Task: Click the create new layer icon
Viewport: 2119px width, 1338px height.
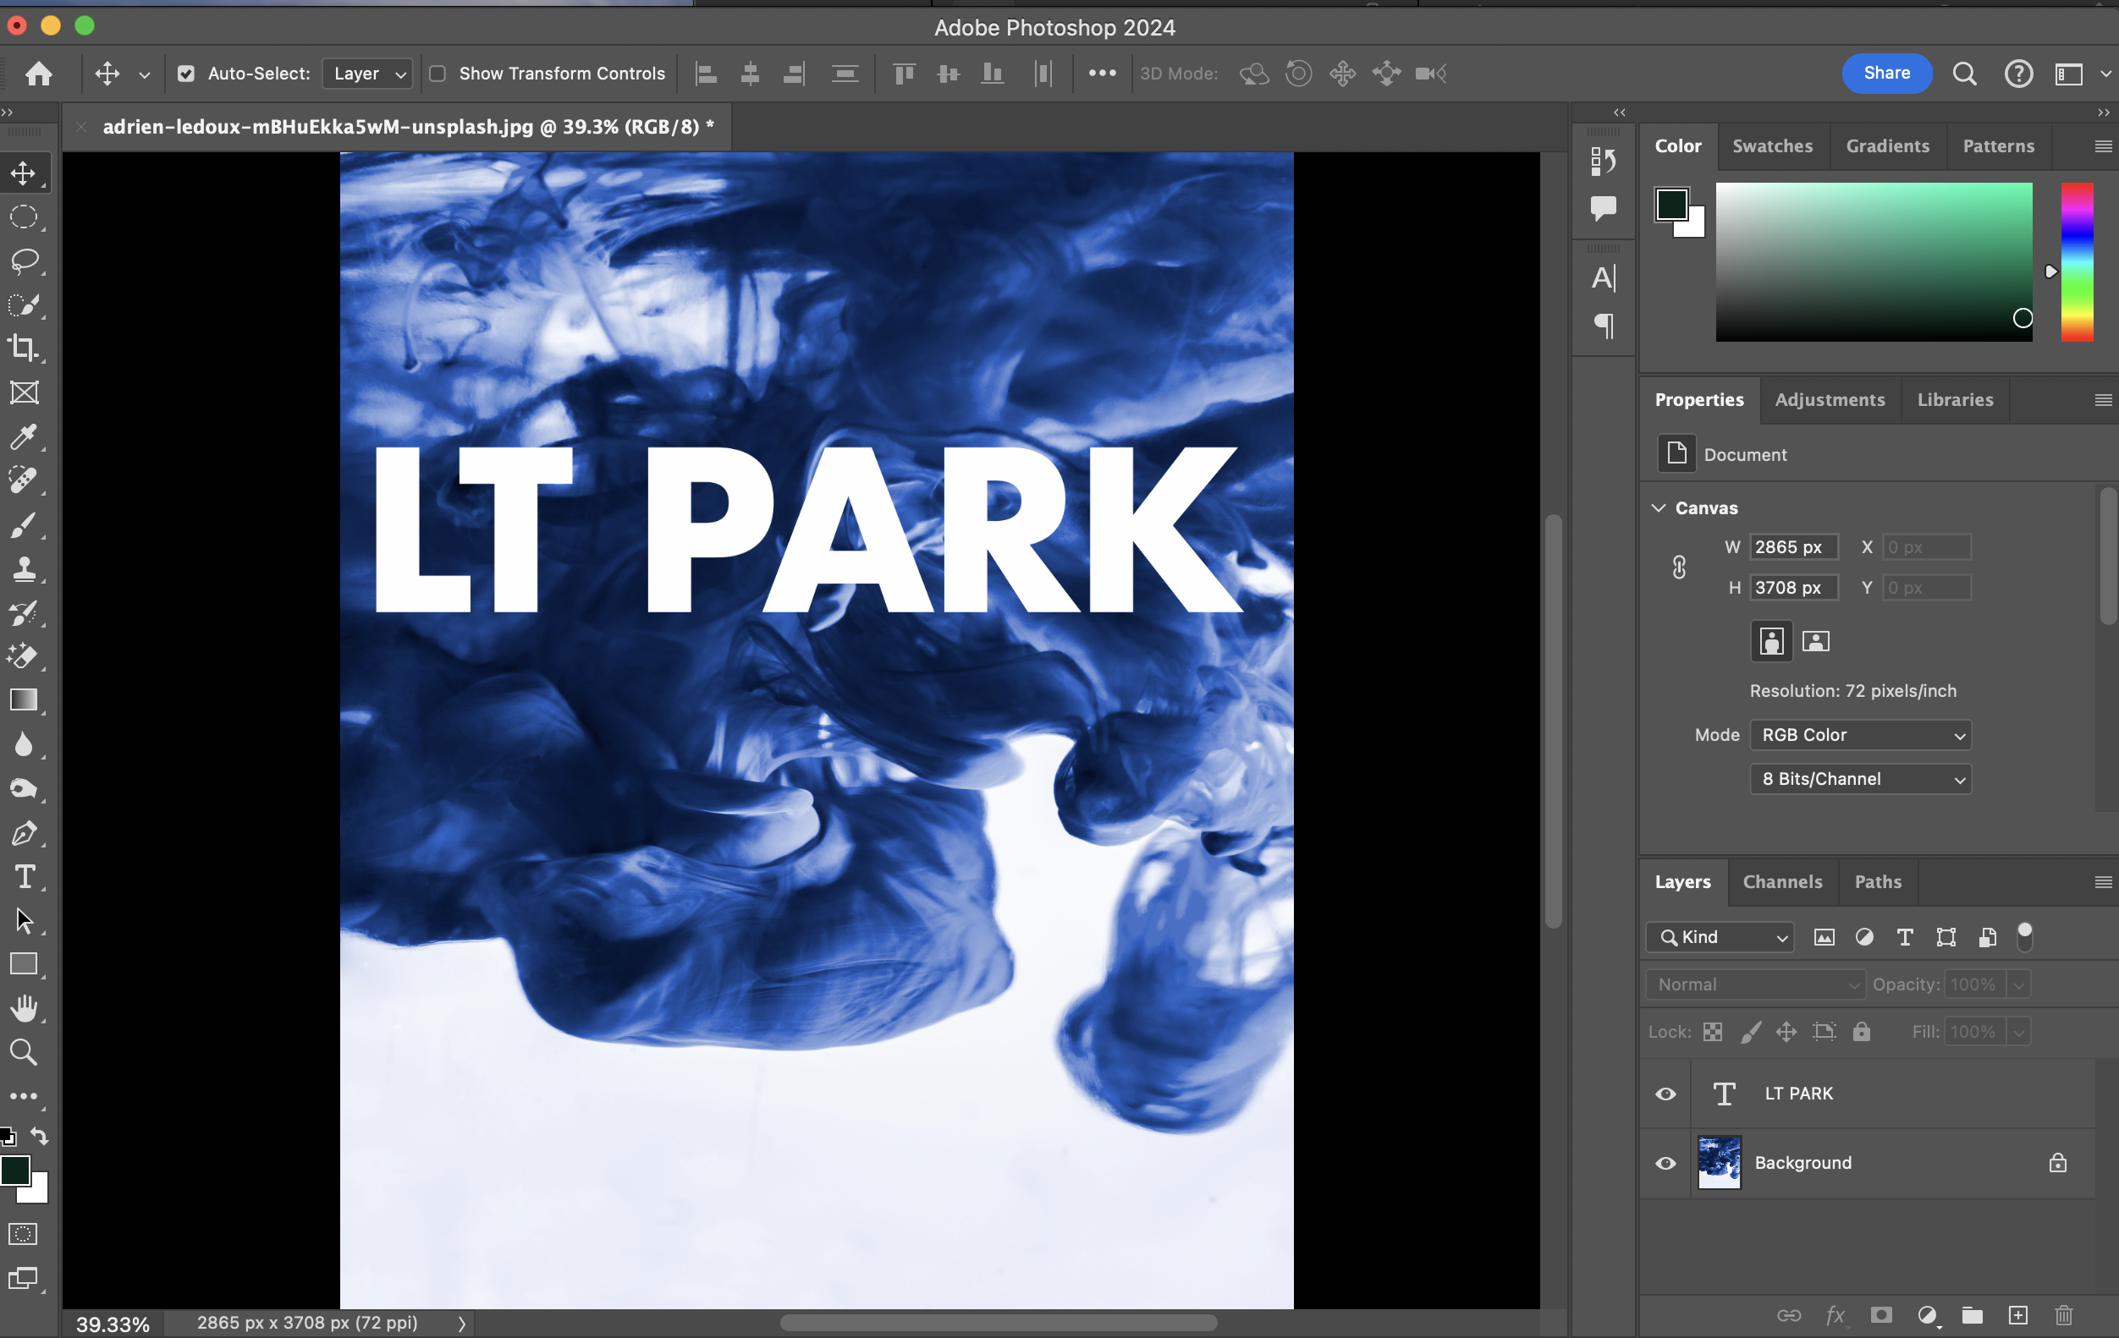Action: pyautogui.click(x=2017, y=1315)
